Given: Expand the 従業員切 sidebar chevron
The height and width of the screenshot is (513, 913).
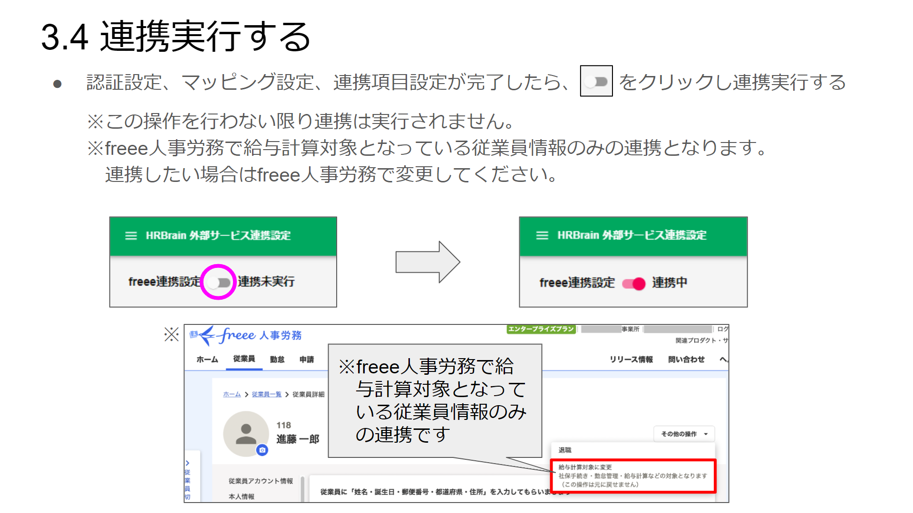Looking at the screenshot, I should click(187, 463).
